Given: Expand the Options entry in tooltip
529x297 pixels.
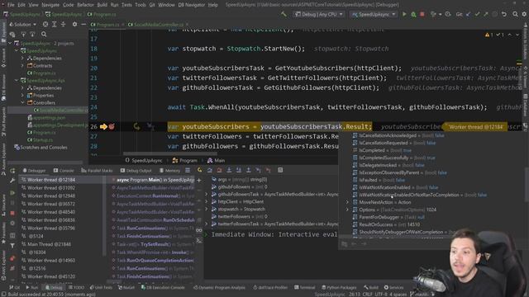Looking at the screenshot, I should [x=347, y=210].
